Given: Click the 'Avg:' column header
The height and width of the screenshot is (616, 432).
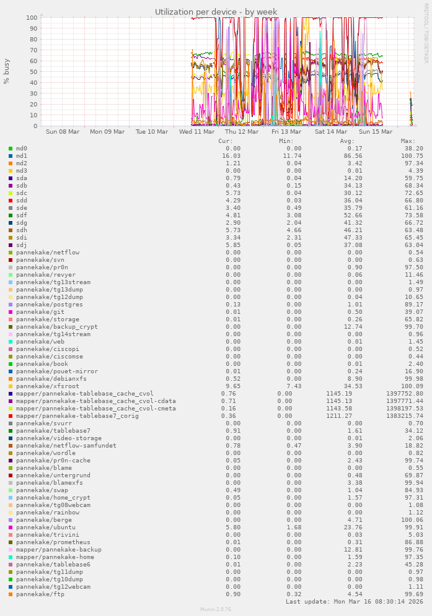Looking at the screenshot, I should pyautogui.click(x=348, y=141).
